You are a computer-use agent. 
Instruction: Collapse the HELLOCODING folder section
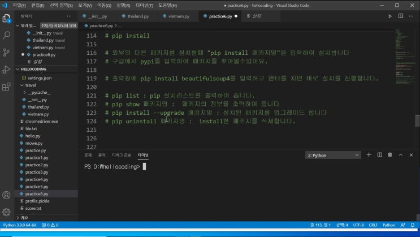coord(18,69)
